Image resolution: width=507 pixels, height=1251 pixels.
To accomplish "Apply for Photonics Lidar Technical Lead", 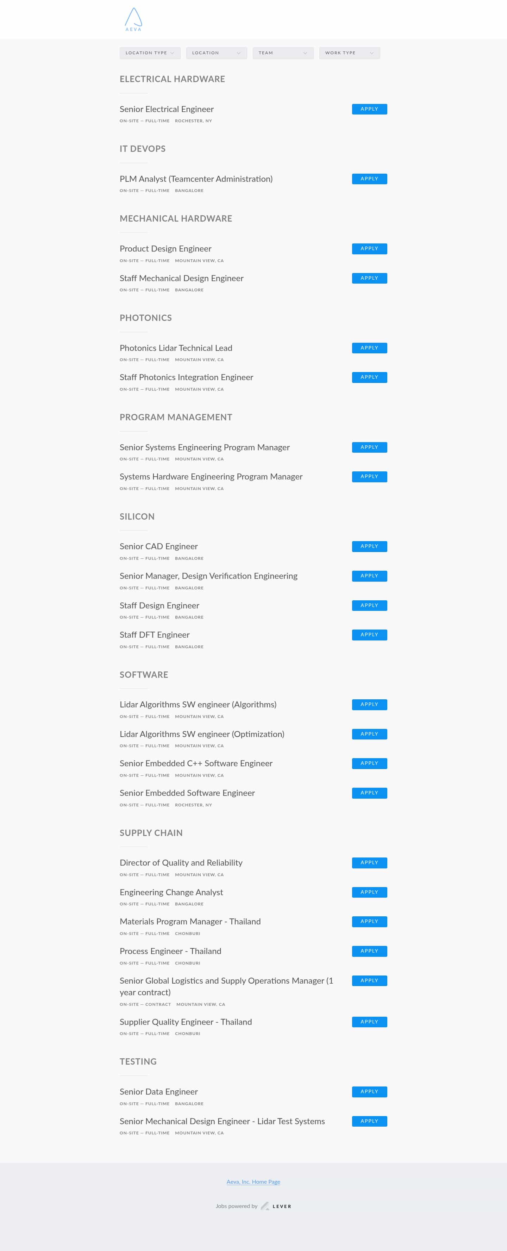I will point(369,348).
